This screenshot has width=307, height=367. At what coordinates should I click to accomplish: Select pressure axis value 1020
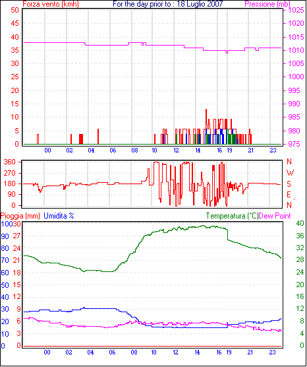pyautogui.click(x=296, y=23)
